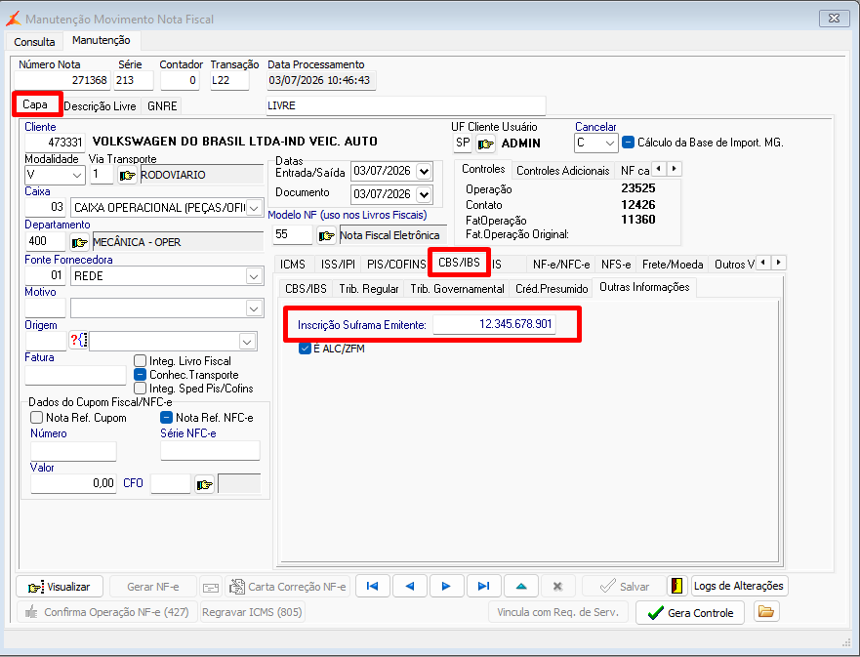
Task: Click the card icon beside Gerar NF-e
Action: click(211, 588)
